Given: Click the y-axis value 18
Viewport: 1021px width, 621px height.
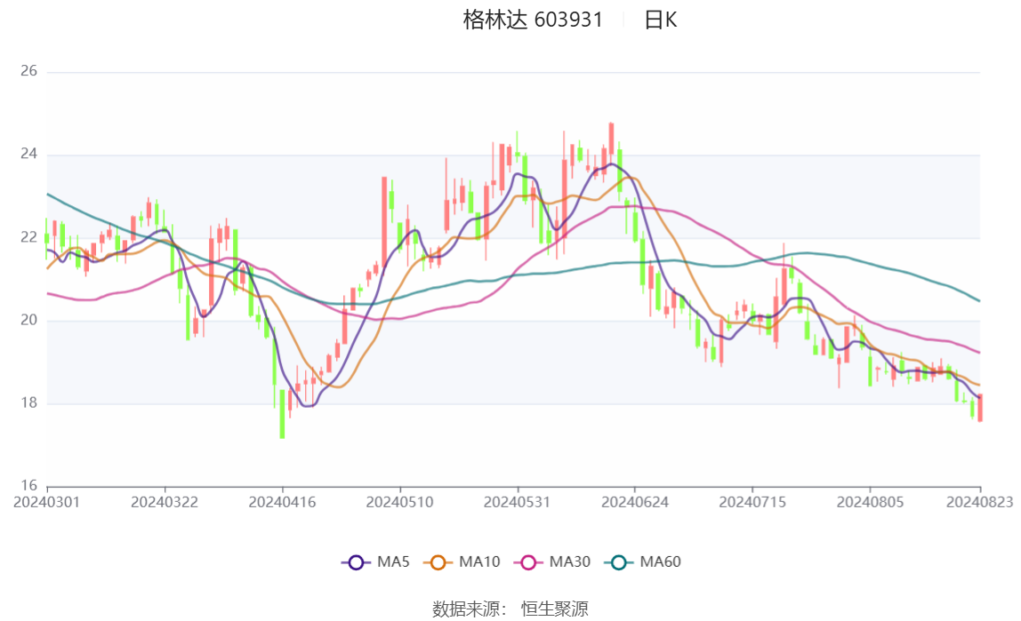Looking at the screenshot, I should [x=28, y=402].
